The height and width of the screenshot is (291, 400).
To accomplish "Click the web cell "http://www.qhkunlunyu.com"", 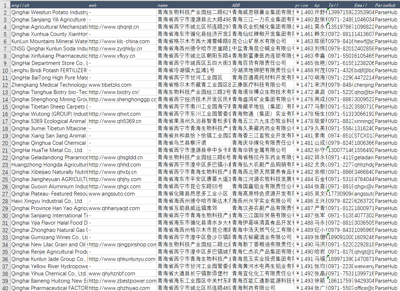I will tap(122, 259).
